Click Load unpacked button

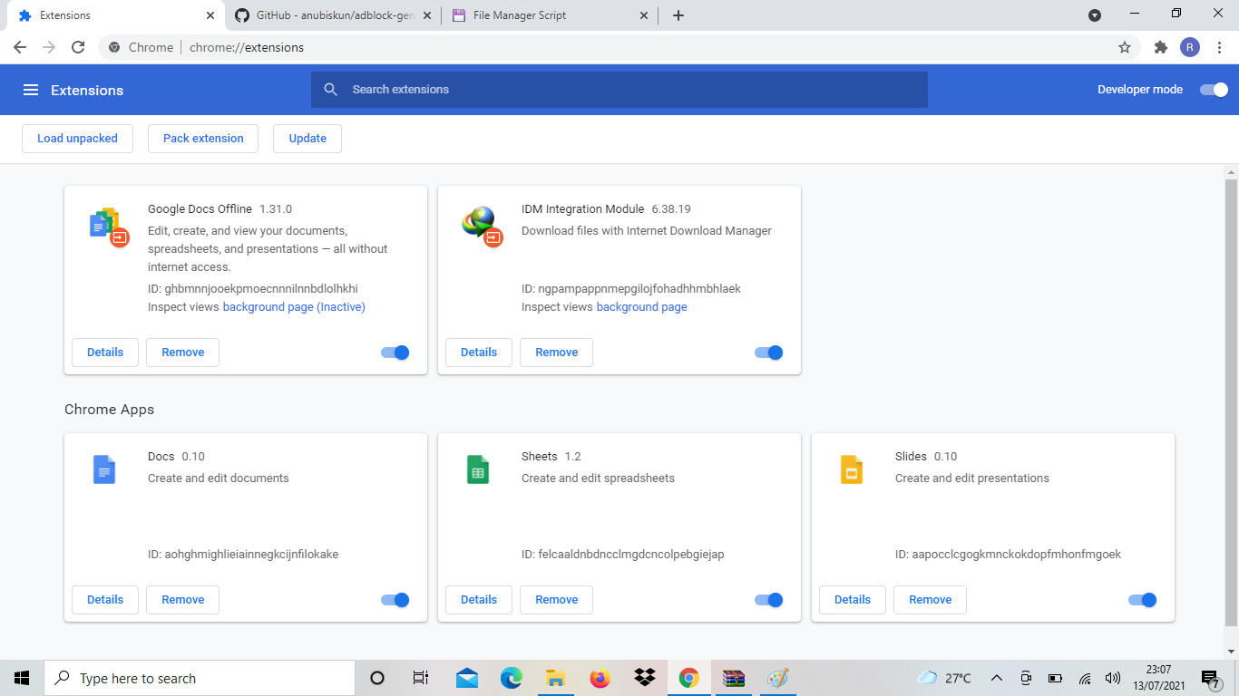pyautogui.click(x=77, y=139)
